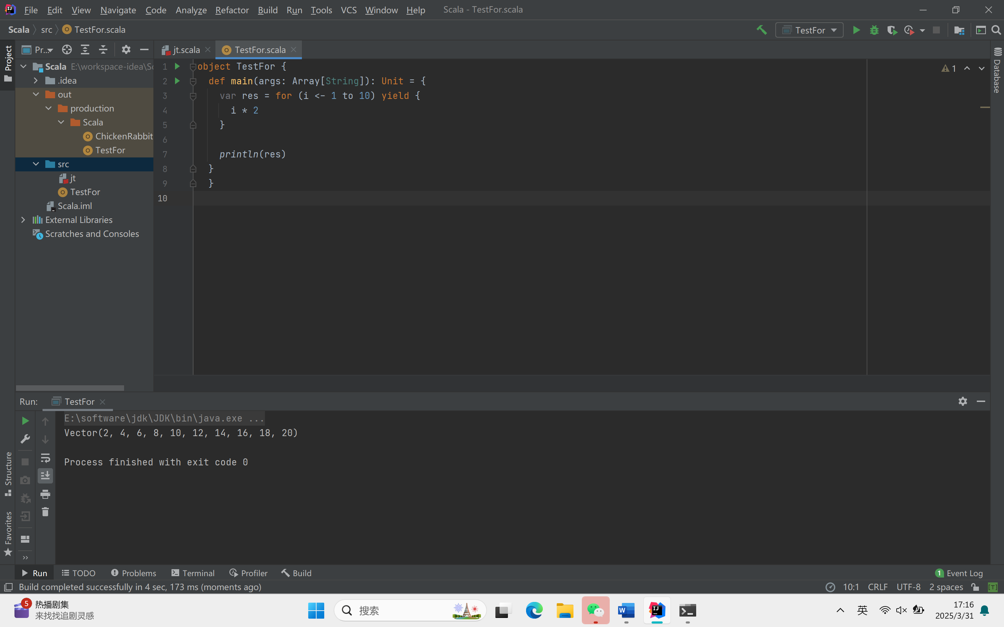Screen dimensions: 1004x627
Task: Click the print icon in Run panel
Action: pyautogui.click(x=45, y=494)
